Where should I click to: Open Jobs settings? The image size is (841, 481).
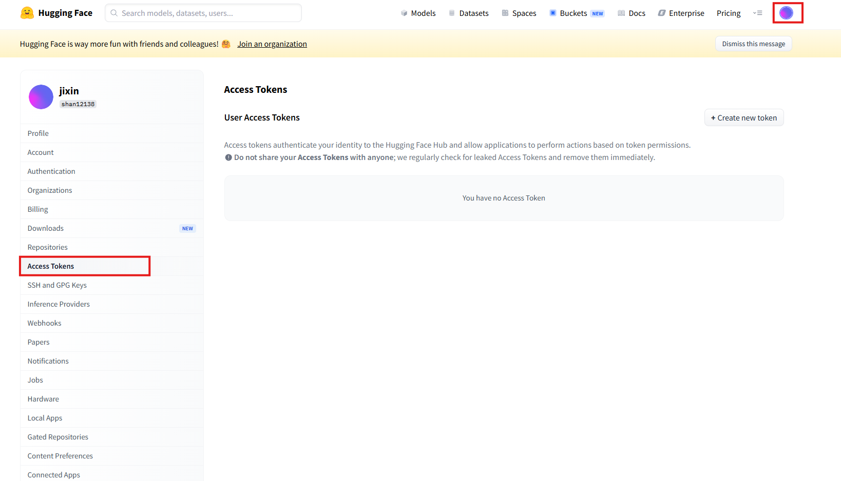(112, 380)
